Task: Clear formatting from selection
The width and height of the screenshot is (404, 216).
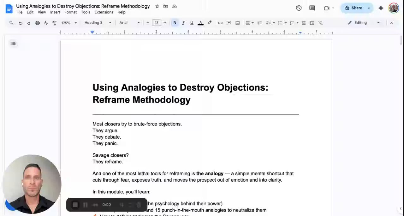Action: [321, 23]
